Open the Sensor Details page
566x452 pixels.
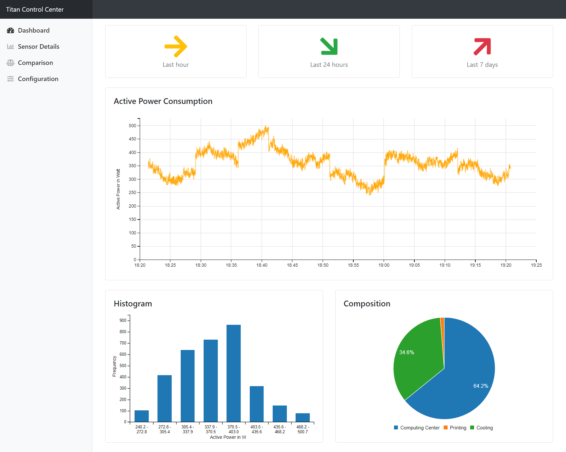(38, 46)
